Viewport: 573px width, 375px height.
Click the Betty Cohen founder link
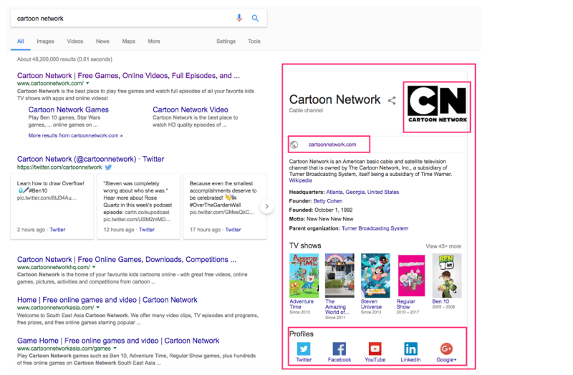pos(328,201)
